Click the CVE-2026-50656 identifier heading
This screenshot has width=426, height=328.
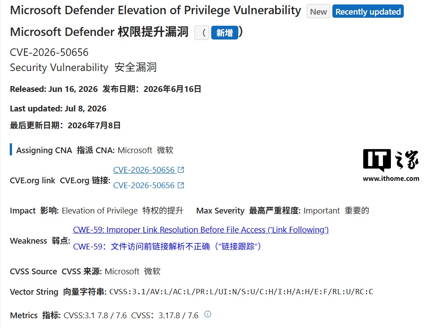pos(49,52)
